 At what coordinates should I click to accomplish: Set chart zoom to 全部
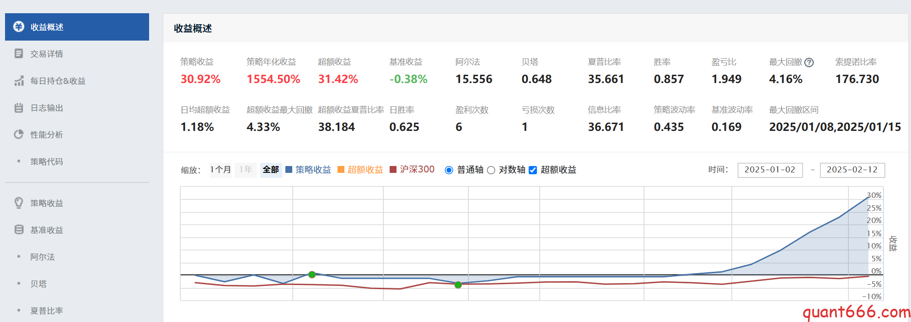[x=271, y=170]
